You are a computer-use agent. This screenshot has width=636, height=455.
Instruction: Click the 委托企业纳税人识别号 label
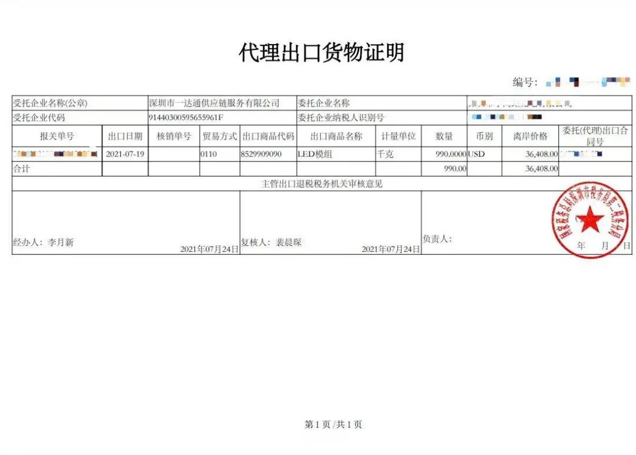(x=341, y=118)
